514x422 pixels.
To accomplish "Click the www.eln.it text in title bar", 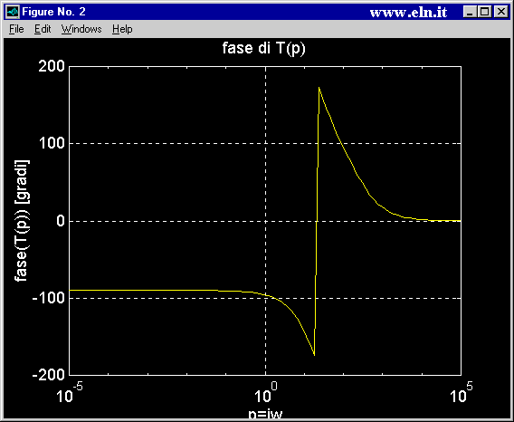I will 408,13.
